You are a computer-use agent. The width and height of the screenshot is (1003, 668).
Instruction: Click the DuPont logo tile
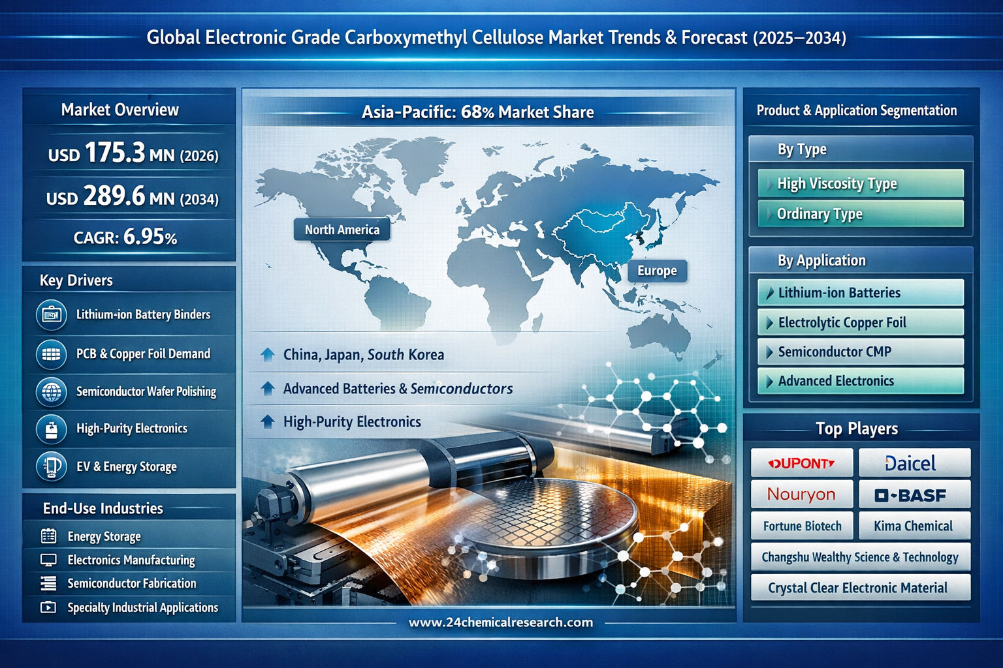(x=802, y=463)
